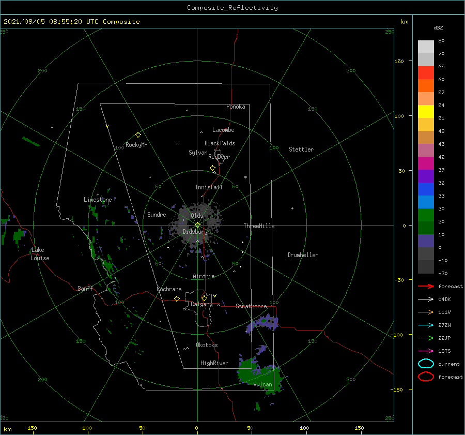Select the magenta 39-42 dBZ swatch
The width and height of the screenshot is (465, 435).
(426, 163)
